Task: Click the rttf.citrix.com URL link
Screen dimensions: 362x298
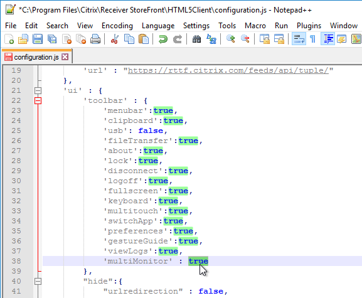Action: [x=228, y=70]
